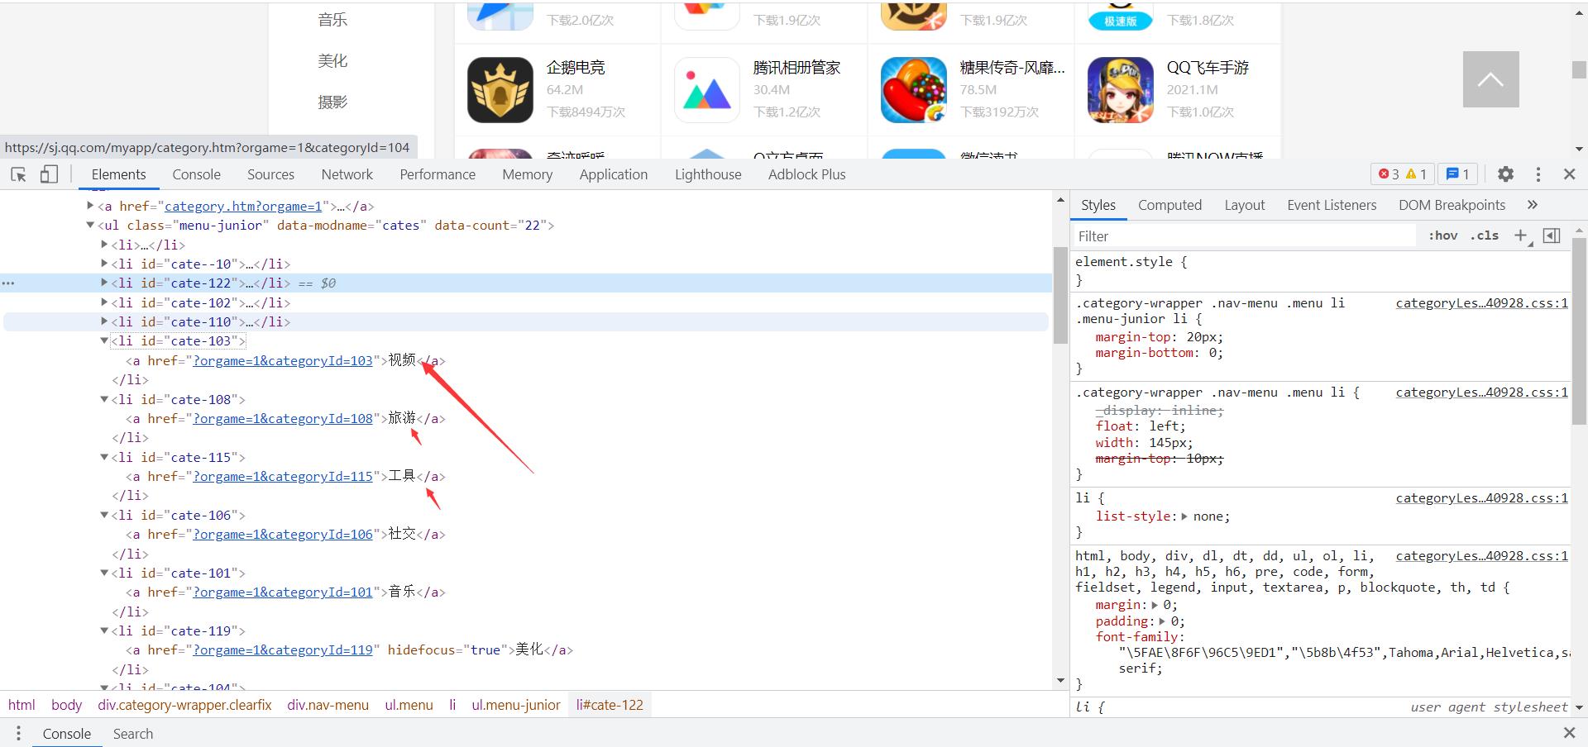The image size is (1588, 747).
Task: Collapse the cate-108 li node
Action: click(104, 399)
